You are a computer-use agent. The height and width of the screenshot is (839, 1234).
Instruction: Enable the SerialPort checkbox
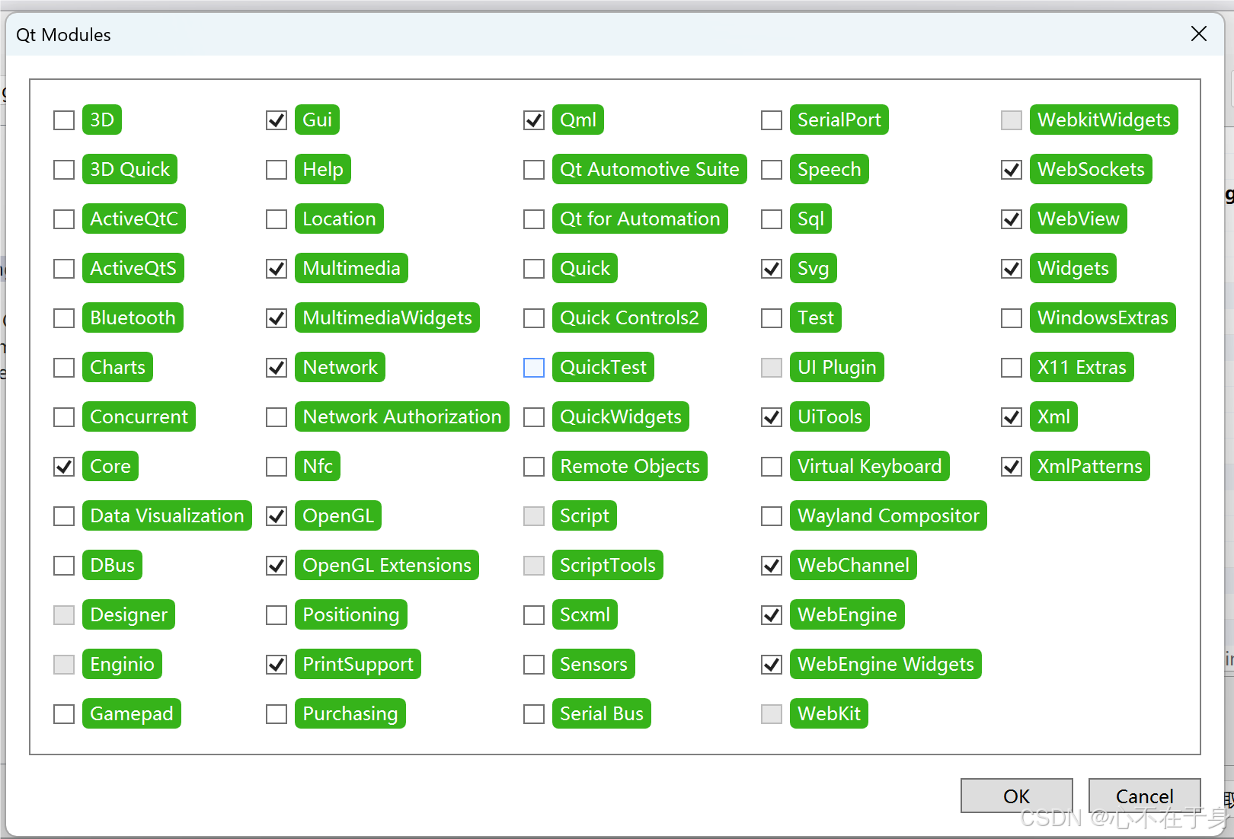pos(772,120)
